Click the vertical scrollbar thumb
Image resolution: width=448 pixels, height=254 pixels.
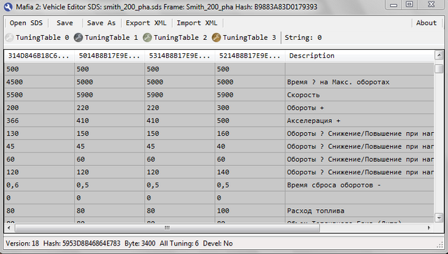439,69
